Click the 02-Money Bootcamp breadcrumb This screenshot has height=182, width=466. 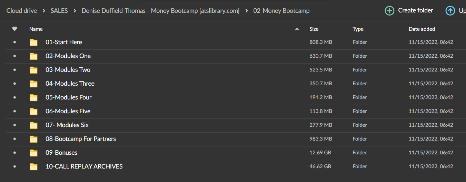coord(281,11)
